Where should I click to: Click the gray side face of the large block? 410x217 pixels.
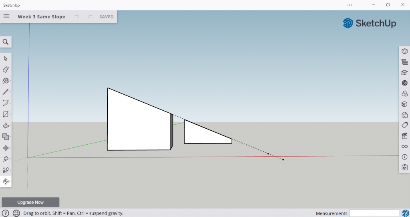coord(171,132)
